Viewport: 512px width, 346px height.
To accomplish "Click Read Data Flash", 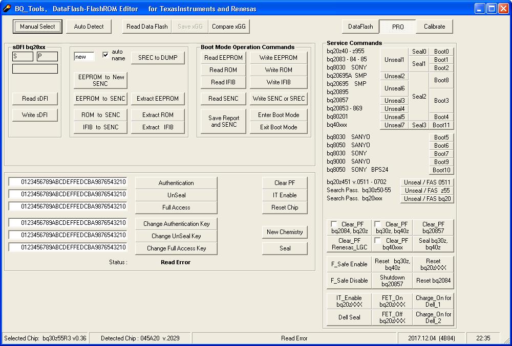I will click(147, 27).
